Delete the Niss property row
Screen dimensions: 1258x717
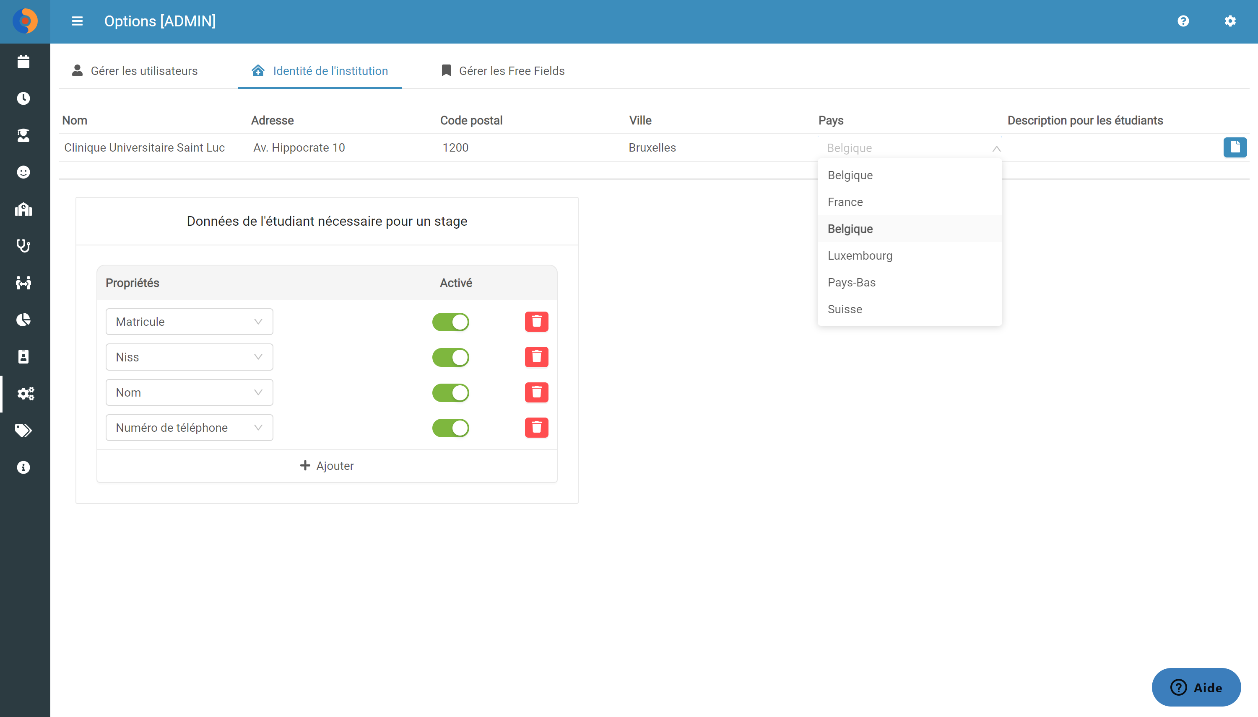pos(536,357)
